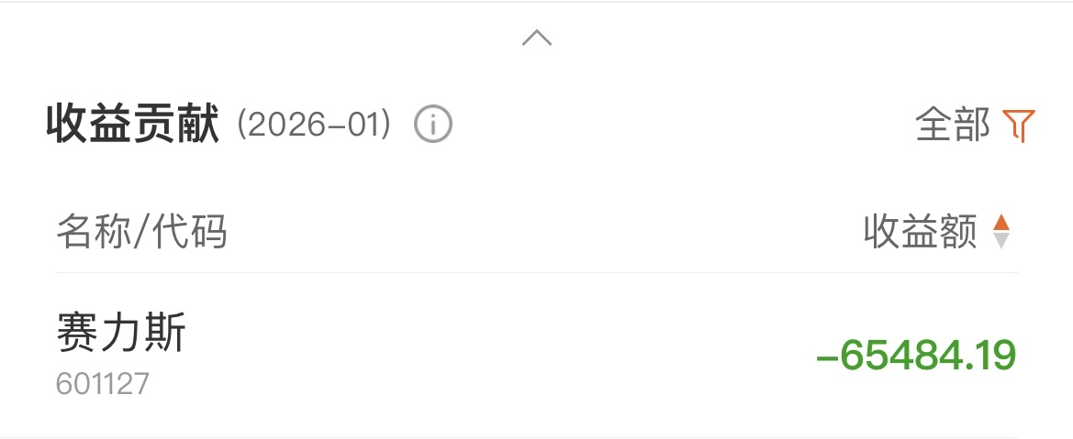Tap the info icon beside 收益贡献
Viewport: 1073px width, 439px height.
432,125
